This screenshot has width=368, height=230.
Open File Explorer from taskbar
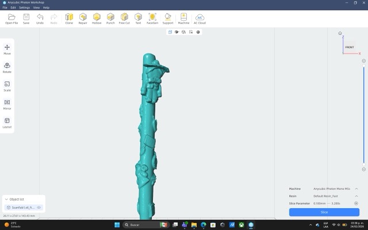pyautogui.click(x=194, y=225)
